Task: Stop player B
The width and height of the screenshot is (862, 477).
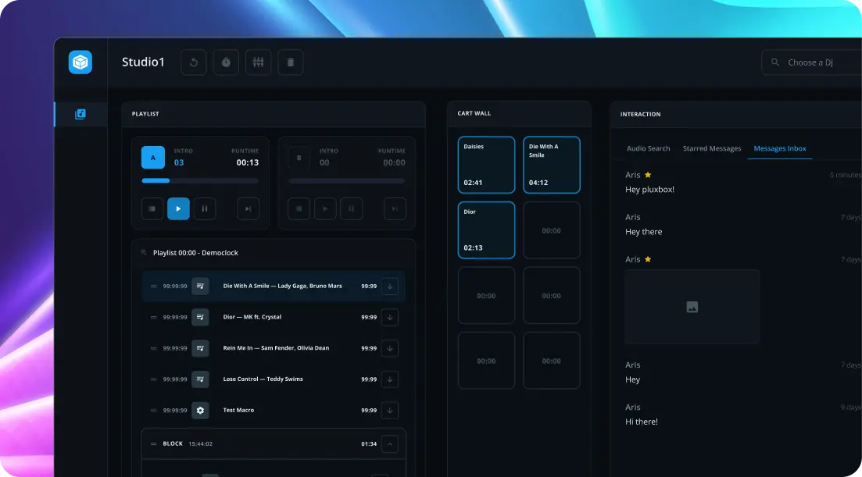Action: (x=299, y=208)
